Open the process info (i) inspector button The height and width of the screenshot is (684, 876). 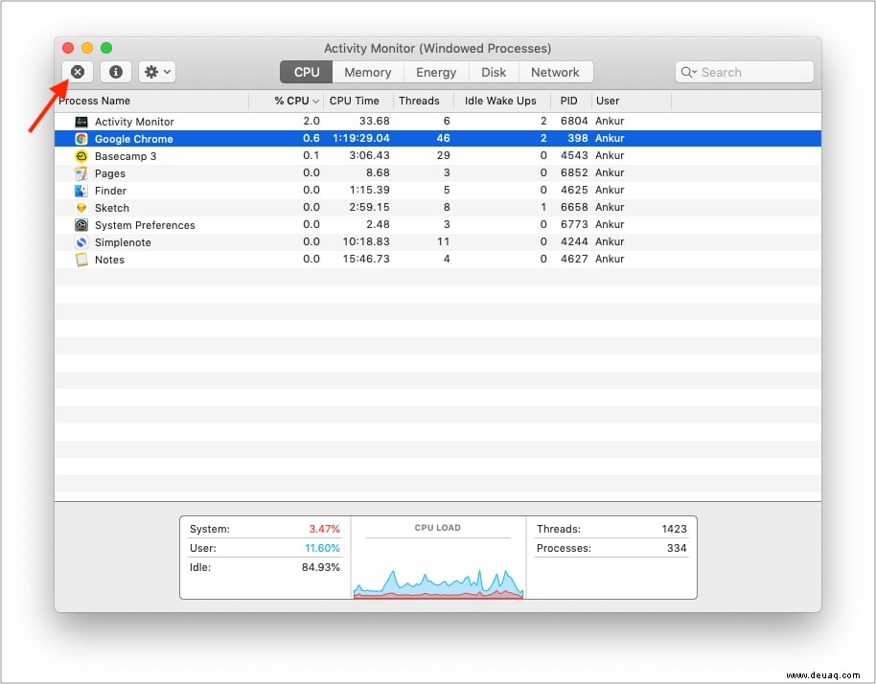pos(116,72)
